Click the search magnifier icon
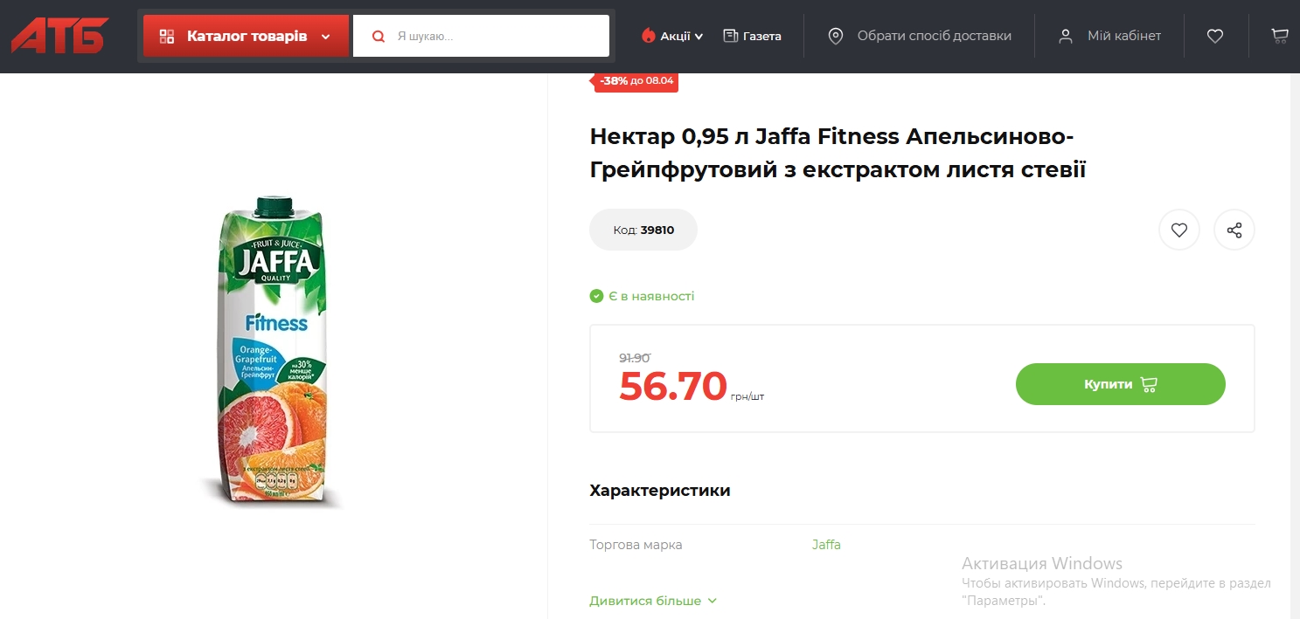The image size is (1300, 619). tap(379, 37)
